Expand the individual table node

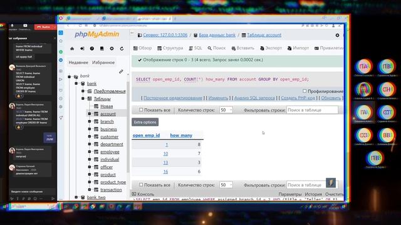click(90, 159)
